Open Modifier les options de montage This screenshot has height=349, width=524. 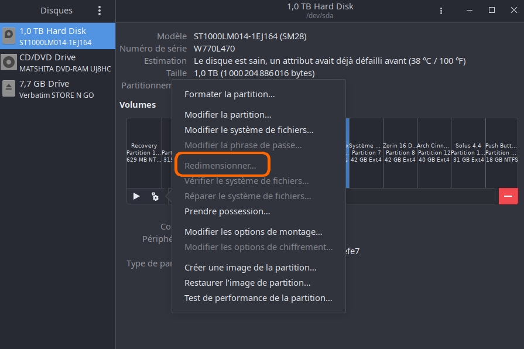254,232
